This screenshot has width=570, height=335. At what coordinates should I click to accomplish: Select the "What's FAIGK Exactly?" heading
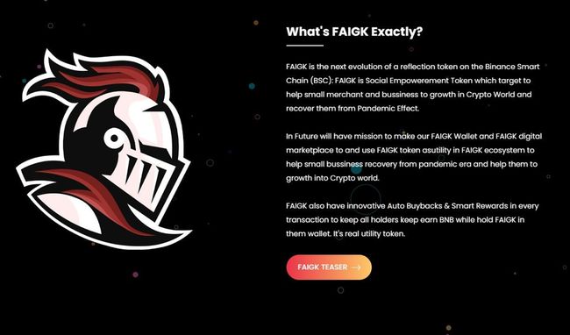click(x=354, y=32)
